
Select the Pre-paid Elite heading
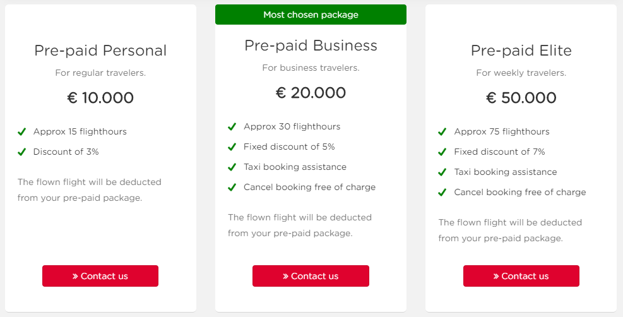521,51
